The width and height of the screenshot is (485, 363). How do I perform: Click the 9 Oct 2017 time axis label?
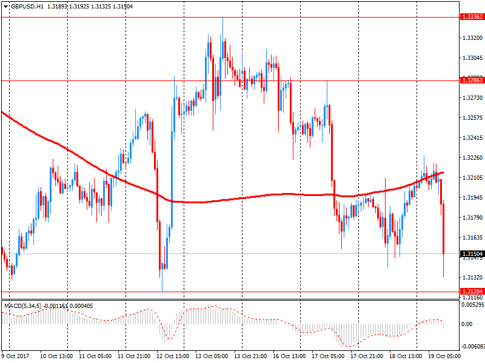point(16,356)
